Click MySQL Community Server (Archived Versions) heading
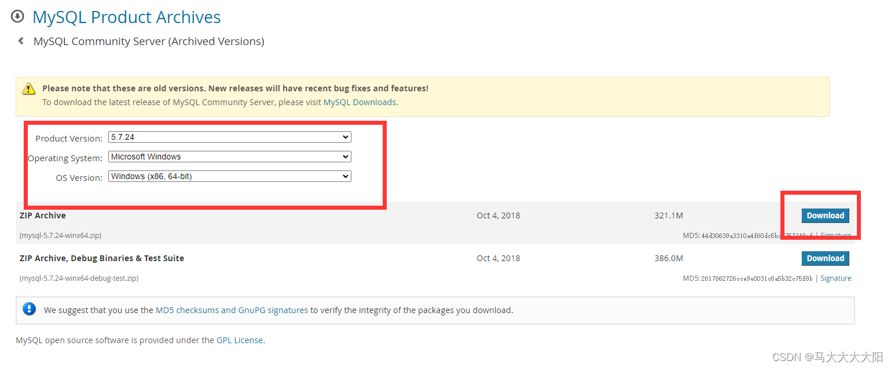This screenshot has height=368, width=891. click(149, 42)
